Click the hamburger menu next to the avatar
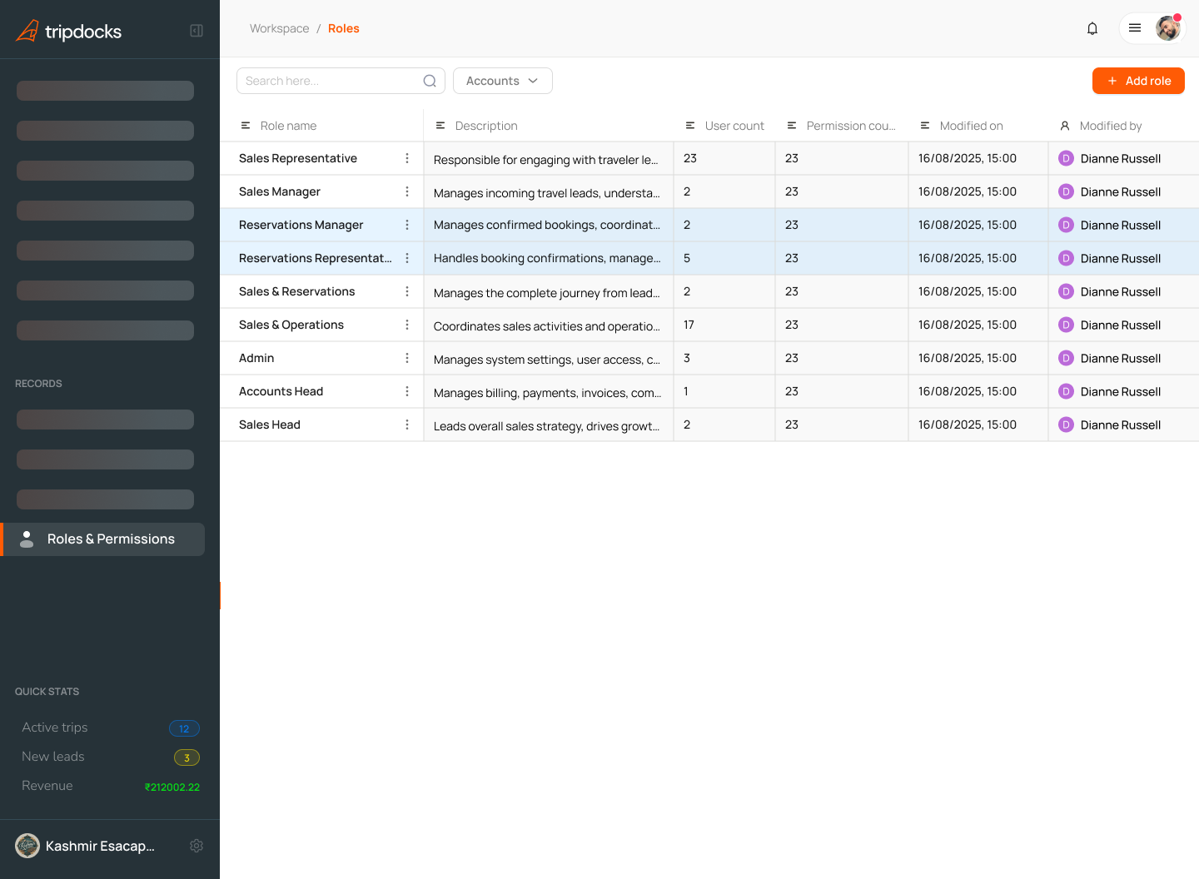 coord(1135,27)
